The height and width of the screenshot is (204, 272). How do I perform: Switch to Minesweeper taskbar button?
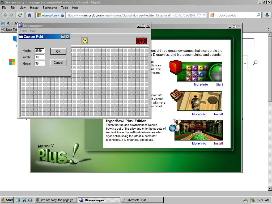[99, 200]
